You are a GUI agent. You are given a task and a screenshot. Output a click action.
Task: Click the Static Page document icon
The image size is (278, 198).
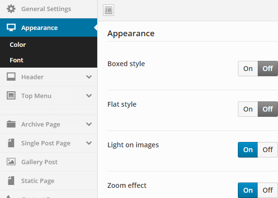click(x=11, y=181)
